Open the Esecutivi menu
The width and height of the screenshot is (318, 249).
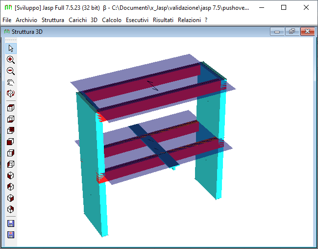[137, 20]
